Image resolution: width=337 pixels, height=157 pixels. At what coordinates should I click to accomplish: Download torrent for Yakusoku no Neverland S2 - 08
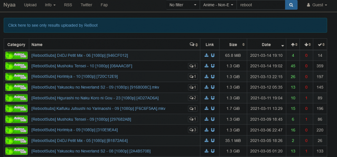click(206, 151)
